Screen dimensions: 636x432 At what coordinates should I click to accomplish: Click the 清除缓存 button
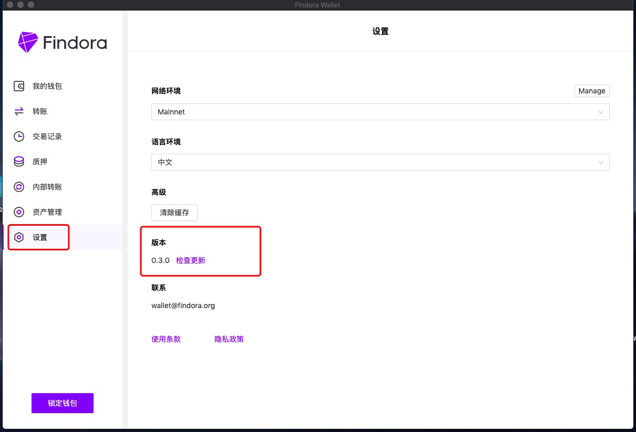175,213
